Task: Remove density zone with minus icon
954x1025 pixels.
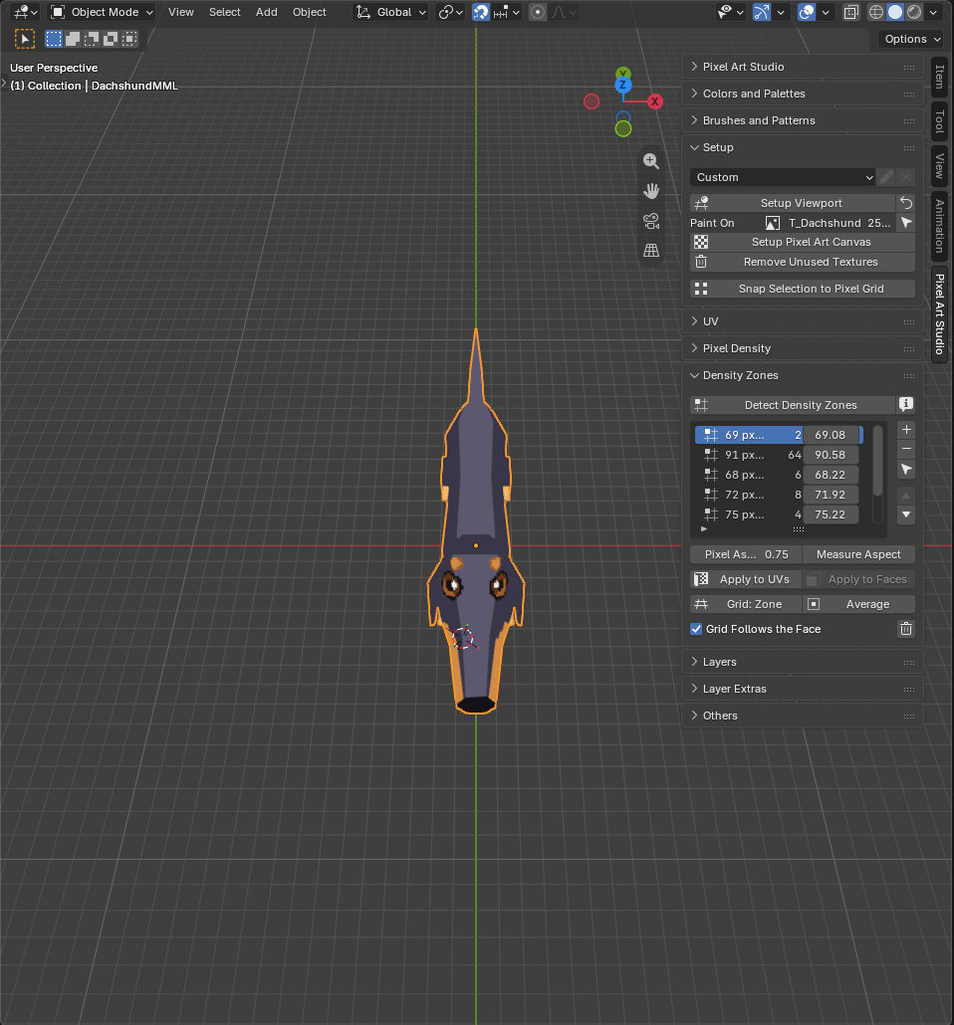Action: point(906,449)
